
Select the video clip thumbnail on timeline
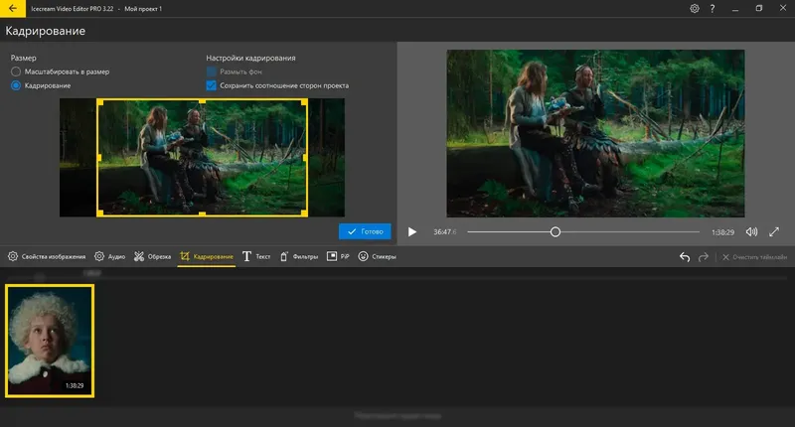50,341
